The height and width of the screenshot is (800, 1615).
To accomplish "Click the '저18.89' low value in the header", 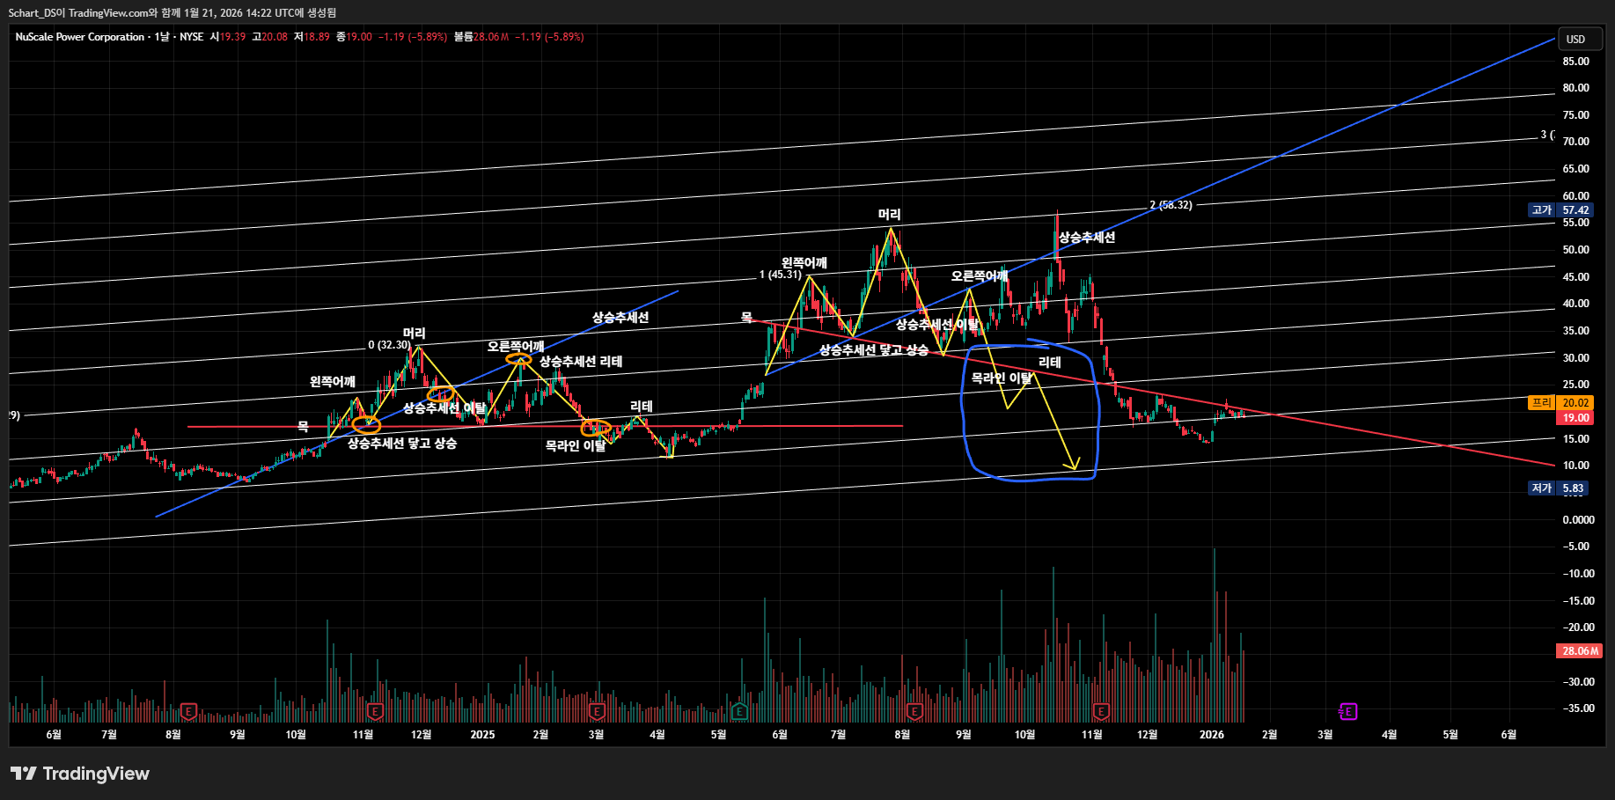I will coord(312,37).
